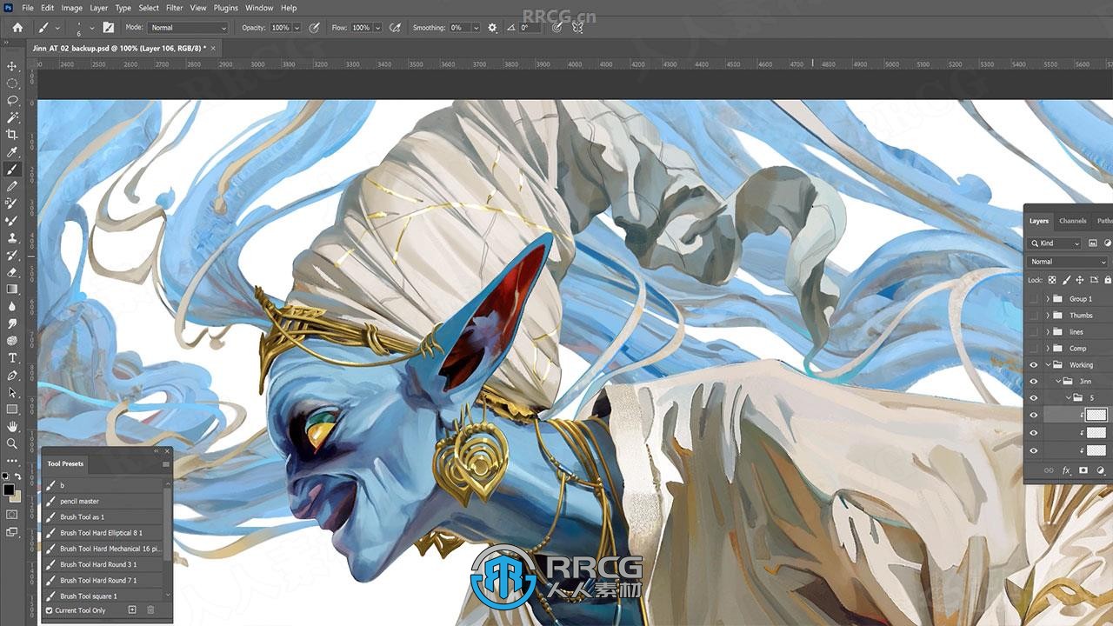Open the smoothing options gear
Screen dimensions: 1113x626
[x=492, y=28]
